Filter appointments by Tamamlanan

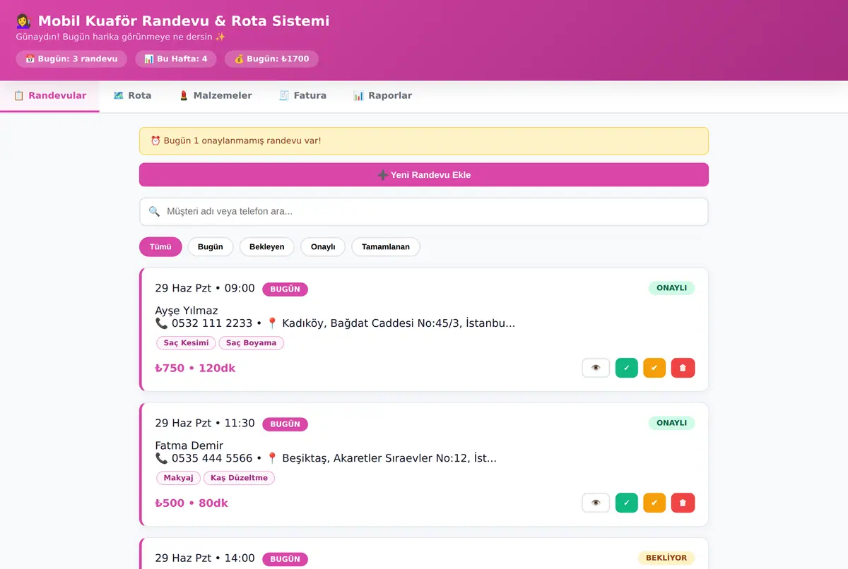(386, 247)
